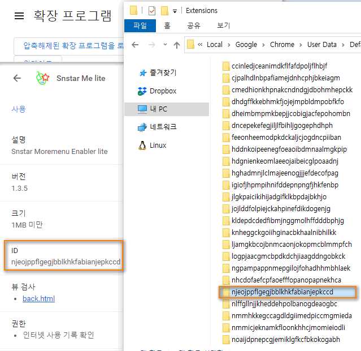Open the hamburger menu in Chrome extensions page
This screenshot has width=361, height=351.
click(19, 16)
